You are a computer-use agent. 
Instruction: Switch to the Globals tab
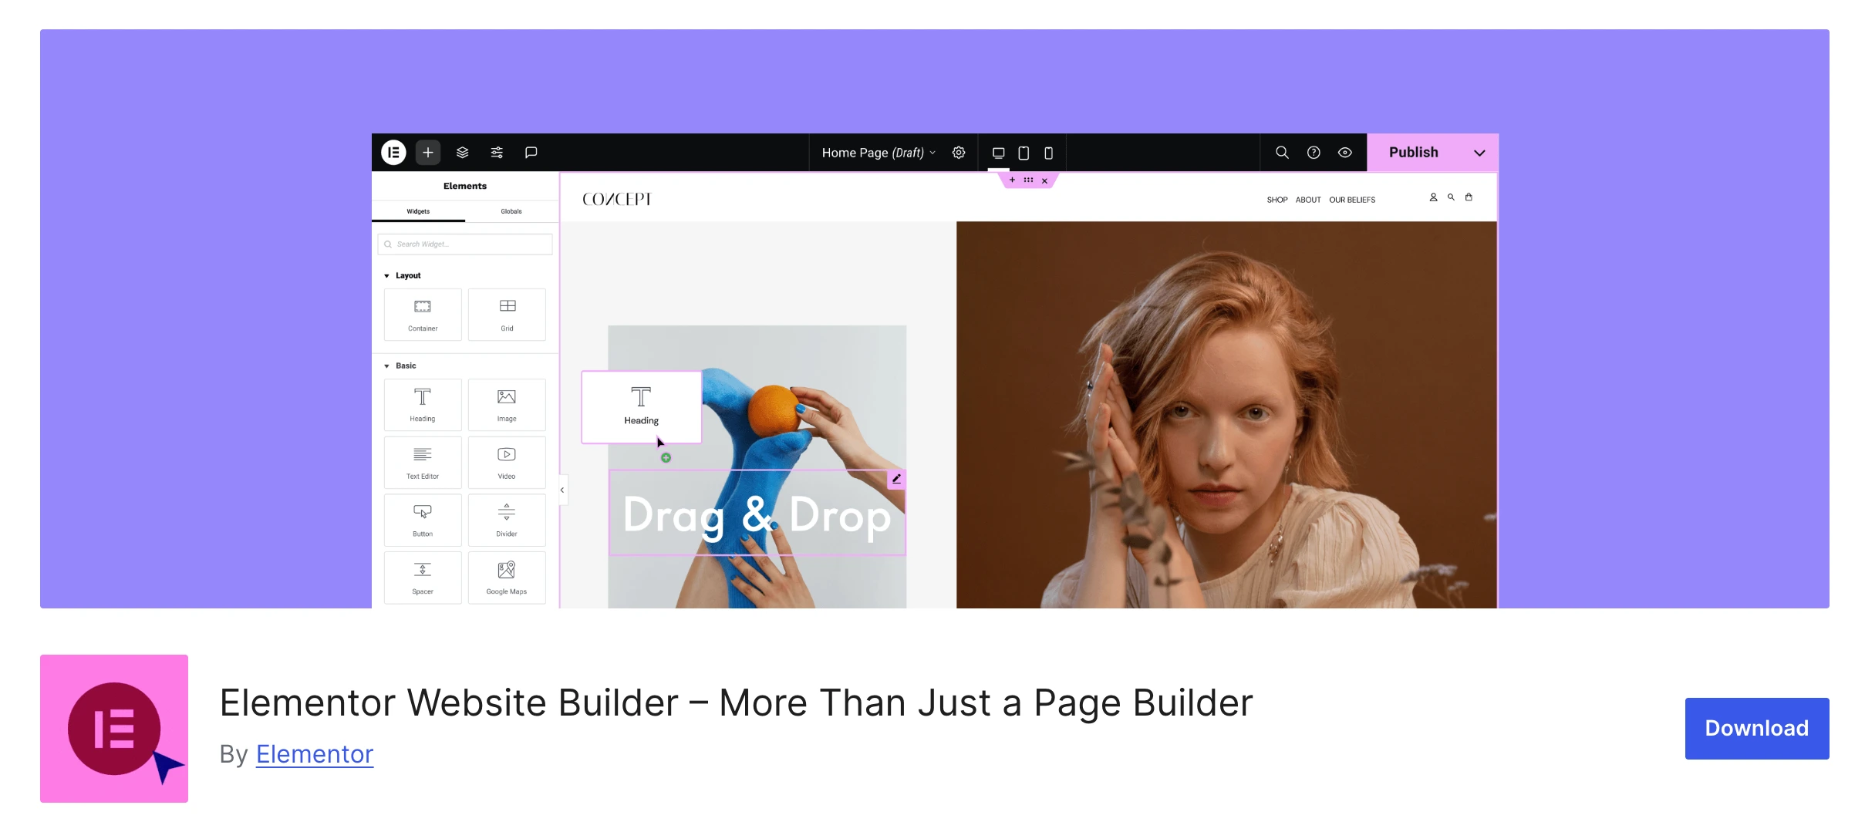coord(511,211)
